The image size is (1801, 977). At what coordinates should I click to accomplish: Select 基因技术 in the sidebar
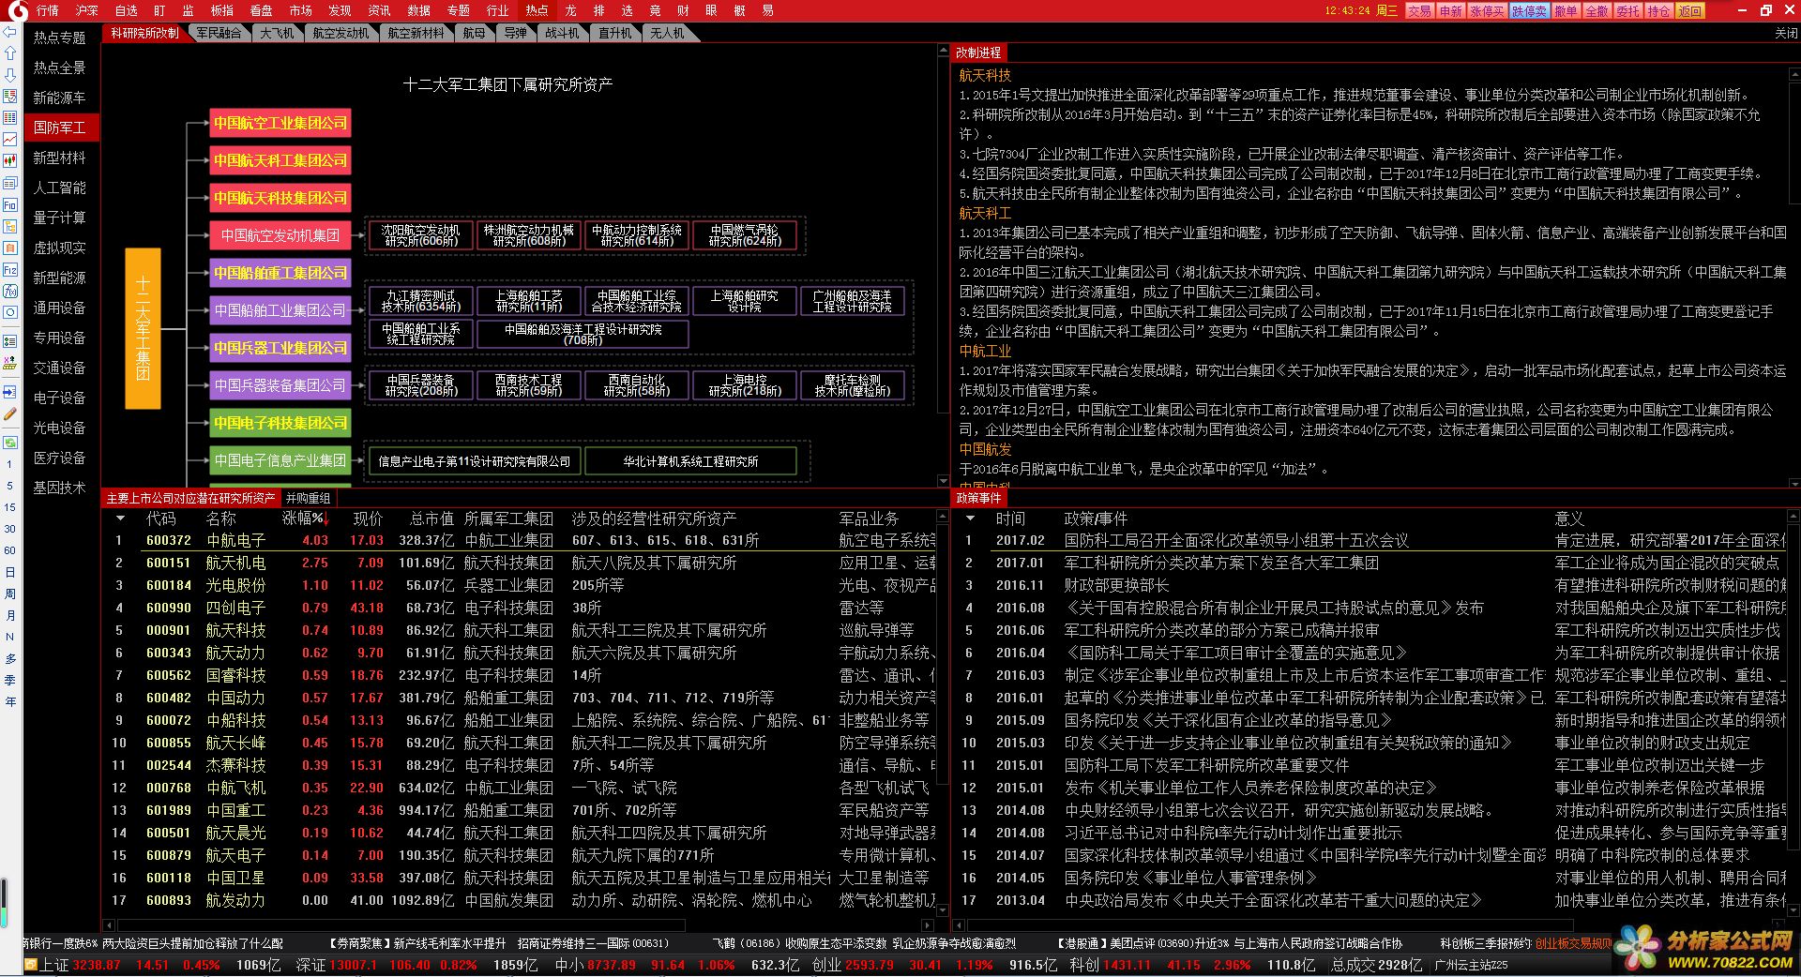pos(59,488)
